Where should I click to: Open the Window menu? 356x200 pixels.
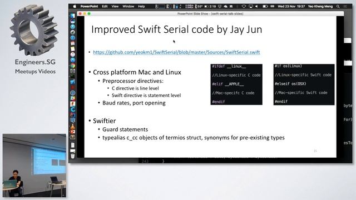pyautogui.click(x=128, y=6)
